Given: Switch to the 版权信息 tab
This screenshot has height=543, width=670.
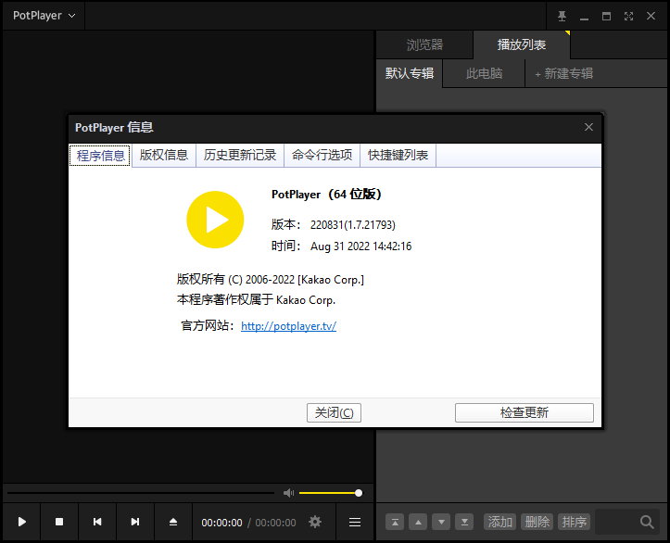Looking at the screenshot, I should tap(164, 155).
